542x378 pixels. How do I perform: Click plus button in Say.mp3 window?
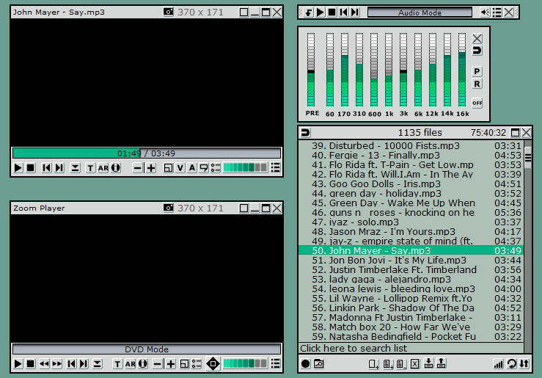pos(151,168)
